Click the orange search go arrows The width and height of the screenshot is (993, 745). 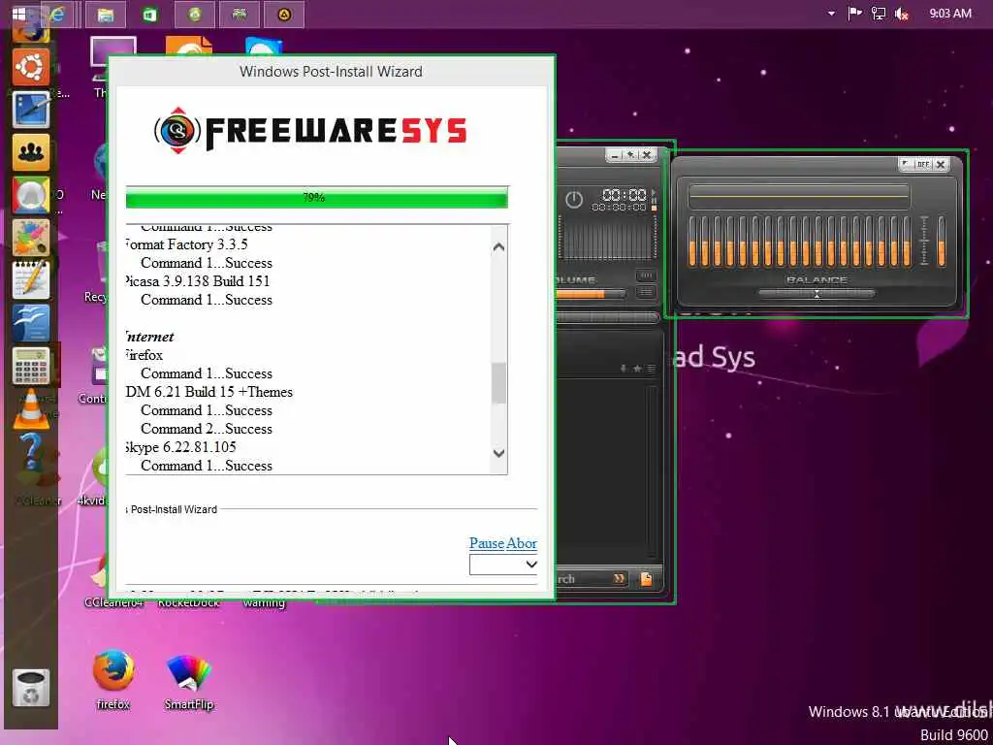(619, 578)
